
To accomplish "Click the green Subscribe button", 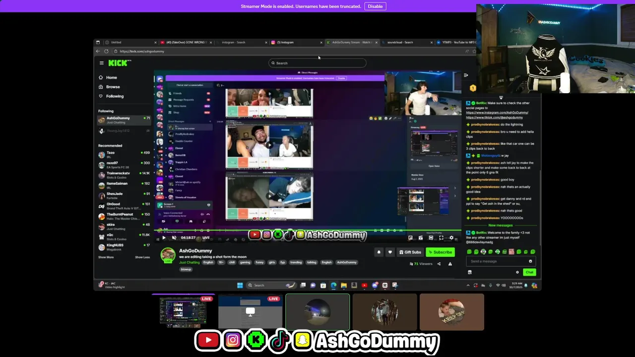I will coord(441,252).
